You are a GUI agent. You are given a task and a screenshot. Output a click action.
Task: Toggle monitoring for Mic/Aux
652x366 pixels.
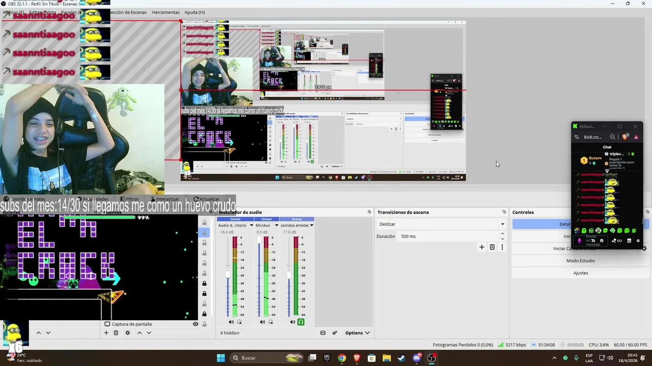(271, 322)
